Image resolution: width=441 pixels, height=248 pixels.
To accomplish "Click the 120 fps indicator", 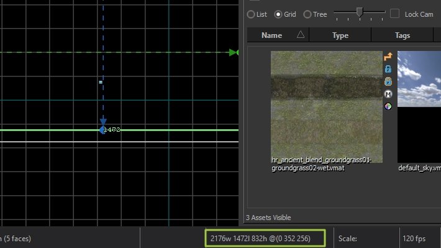I will point(414,239).
